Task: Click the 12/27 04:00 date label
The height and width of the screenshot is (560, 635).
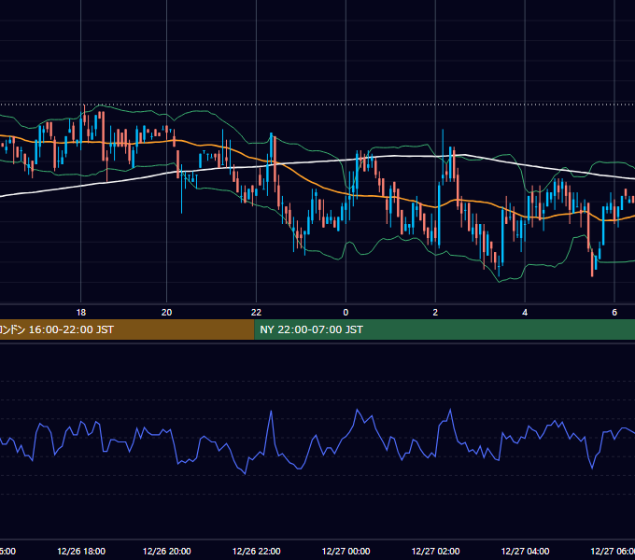Action: [x=525, y=551]
